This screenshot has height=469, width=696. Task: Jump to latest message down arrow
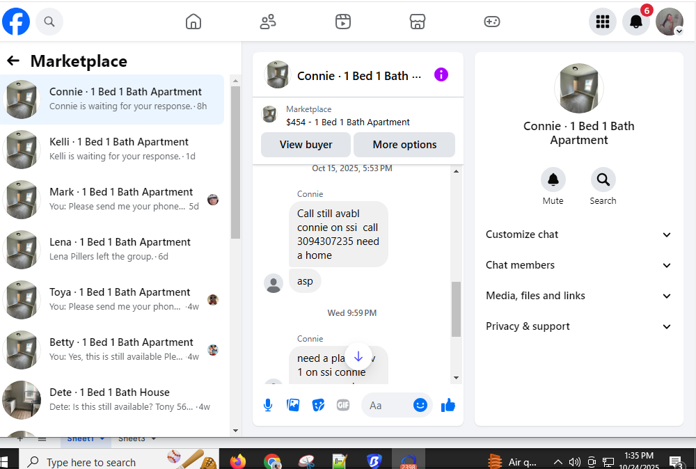[x=358, y=356]
